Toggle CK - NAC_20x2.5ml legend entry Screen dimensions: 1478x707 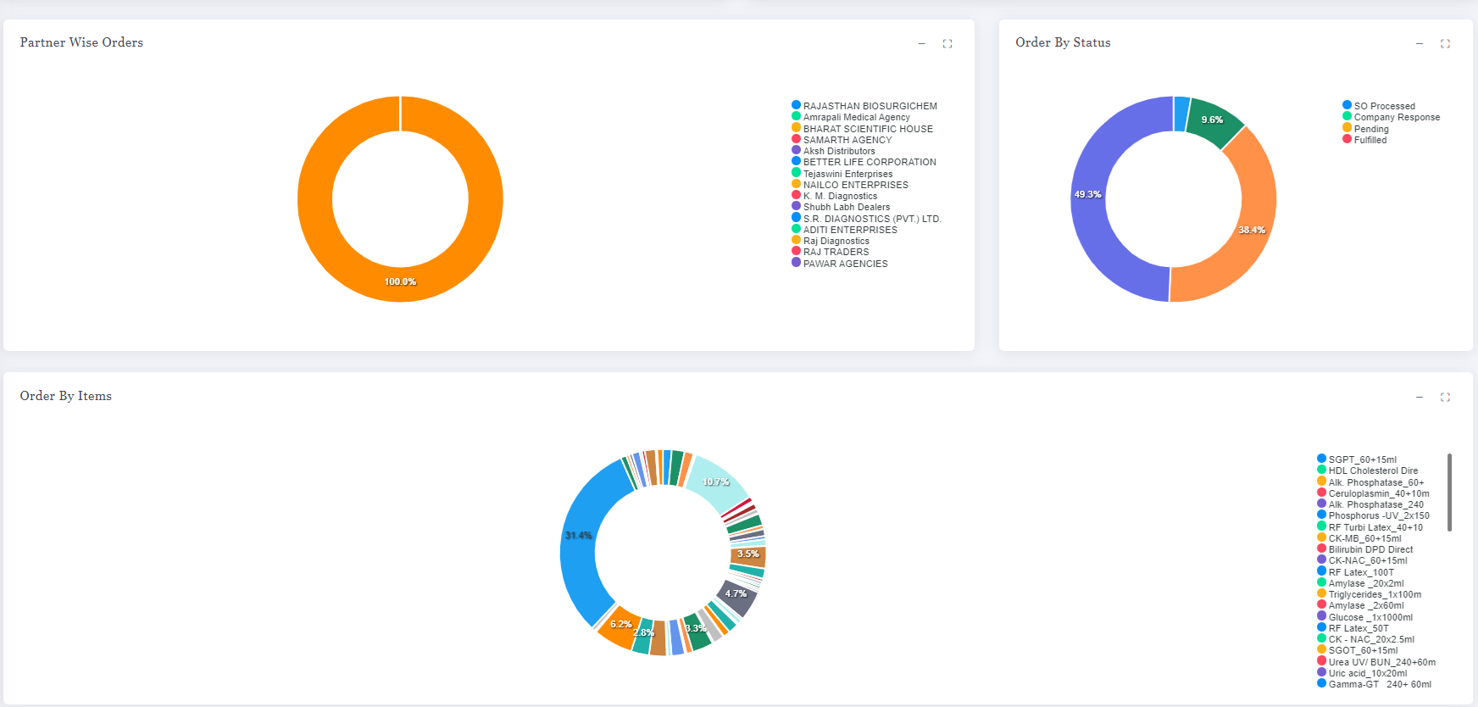click(1366, 639)
